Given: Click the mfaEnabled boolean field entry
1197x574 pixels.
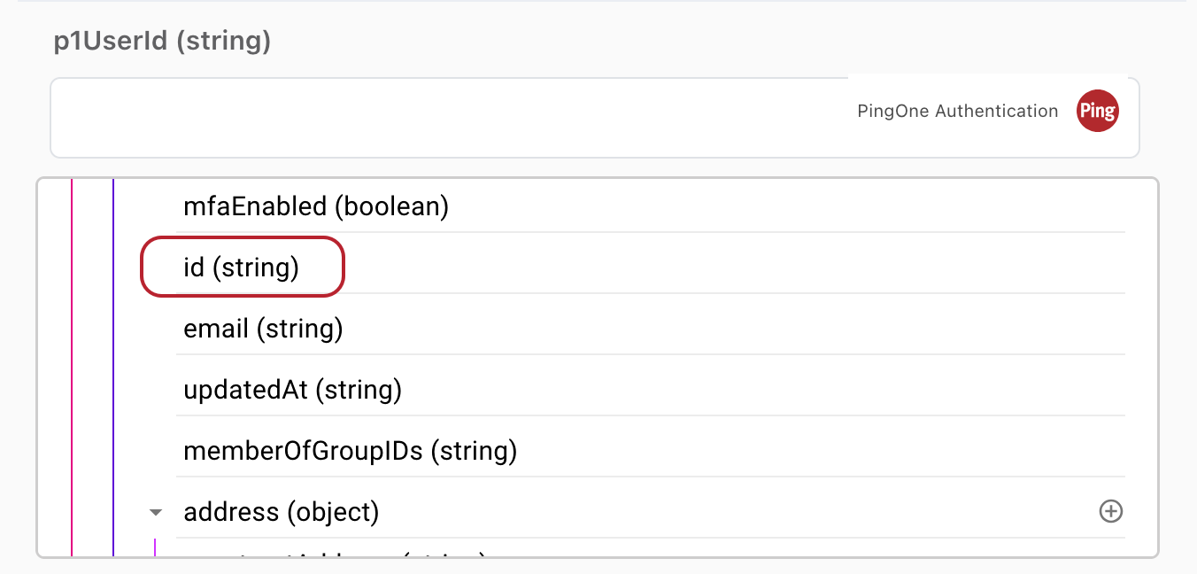Looking at the screenshot, I should coord(316,206).
